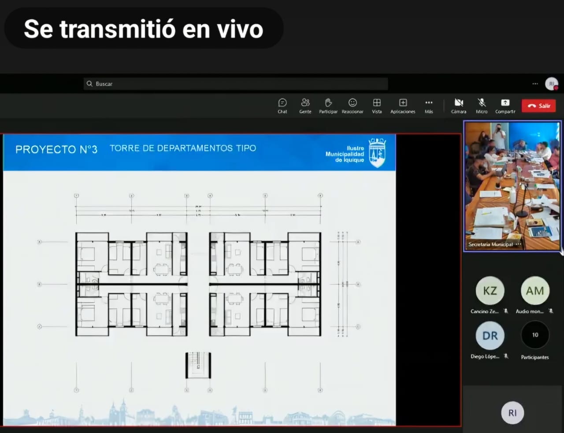Click the search magnifier icon
The image size is (564, 433).
90,84
